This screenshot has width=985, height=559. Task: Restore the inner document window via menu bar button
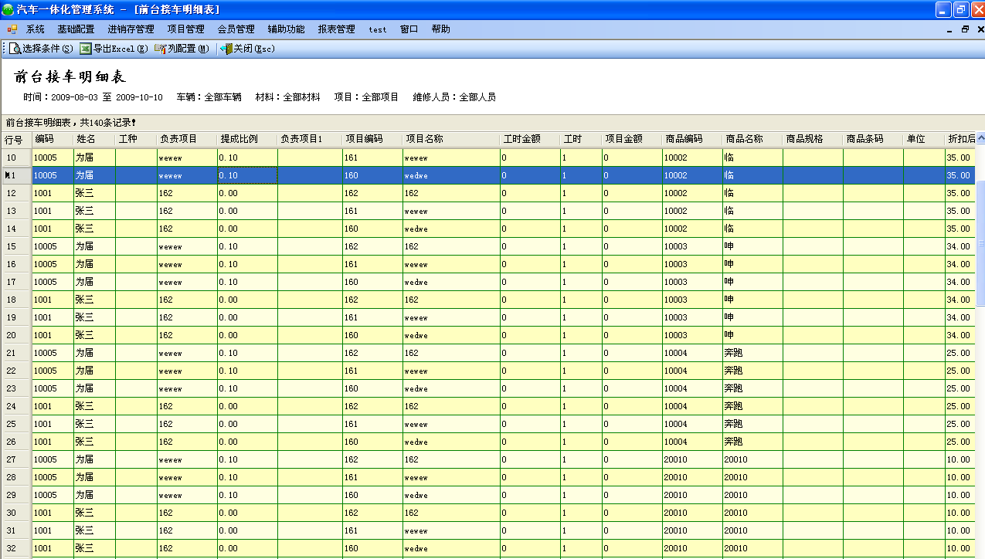(x=965, y=29)
